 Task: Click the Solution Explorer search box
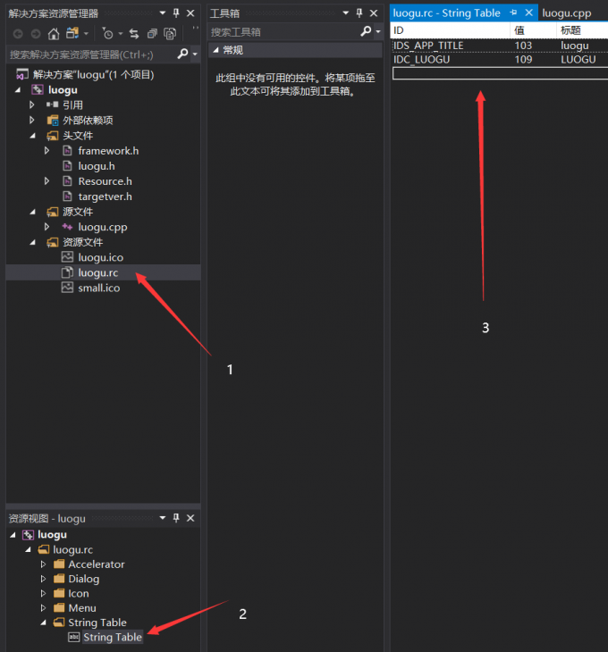point(91,54)
